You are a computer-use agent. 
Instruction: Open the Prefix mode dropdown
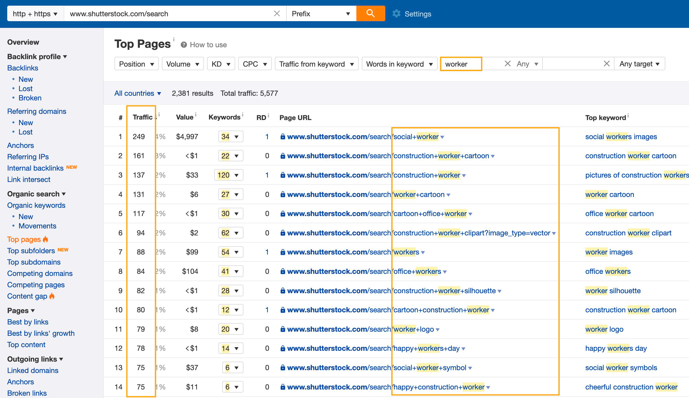pyautogui.click(x=321, y=14)
